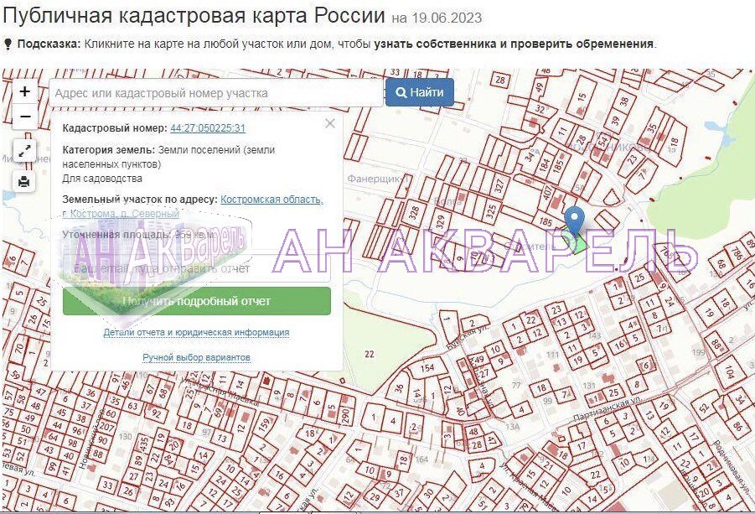755x514 pixels.
Task: Select parcel labeled 327 on map
Action: (499, 186)
